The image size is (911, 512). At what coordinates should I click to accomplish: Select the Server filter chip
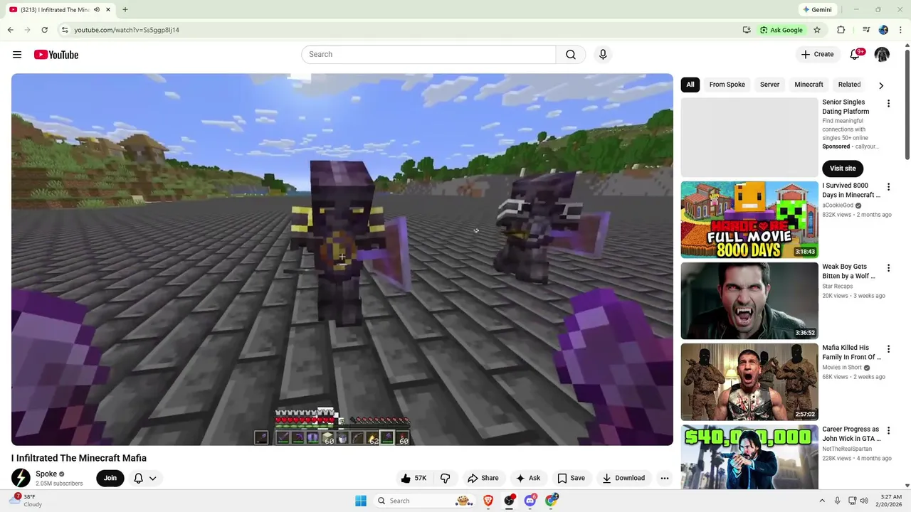tap(769, 85)
